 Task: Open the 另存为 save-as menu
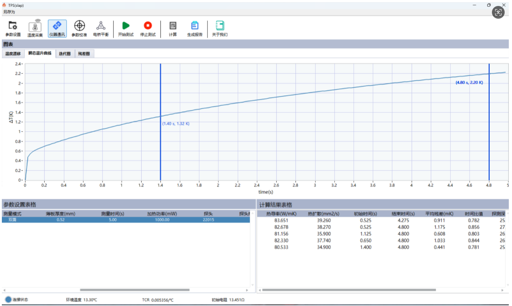coord(9,12)
